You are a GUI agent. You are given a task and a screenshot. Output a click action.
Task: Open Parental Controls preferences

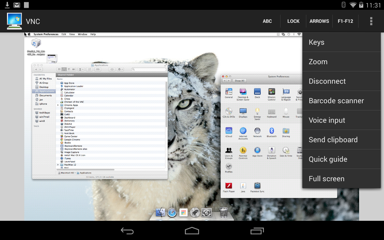[x=243, y=153]
